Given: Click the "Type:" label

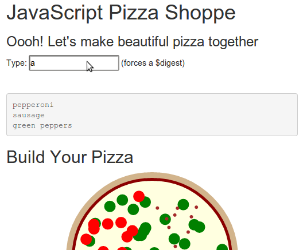Looking at the screenshot, I should click(x=17, y=63).
